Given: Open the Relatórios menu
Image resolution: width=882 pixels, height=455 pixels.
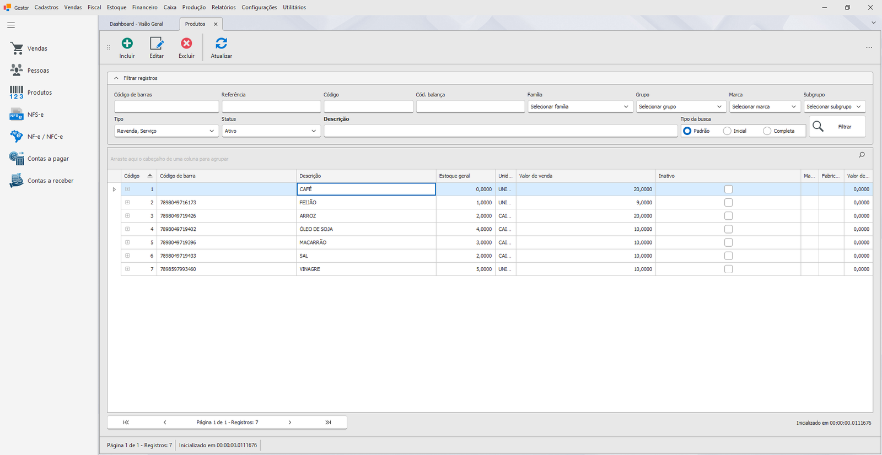Looking at the screenshot, I should point(224,7).
